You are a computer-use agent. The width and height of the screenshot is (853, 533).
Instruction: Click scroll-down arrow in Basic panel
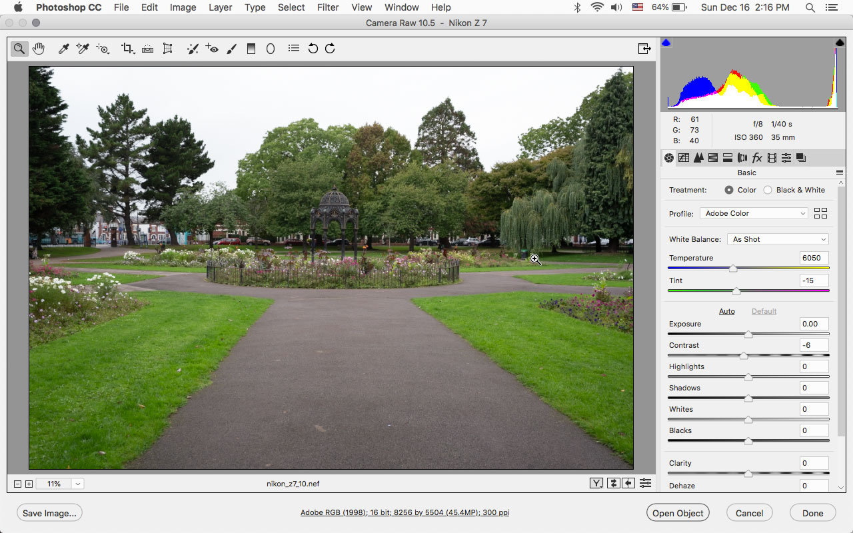(840, 487)
